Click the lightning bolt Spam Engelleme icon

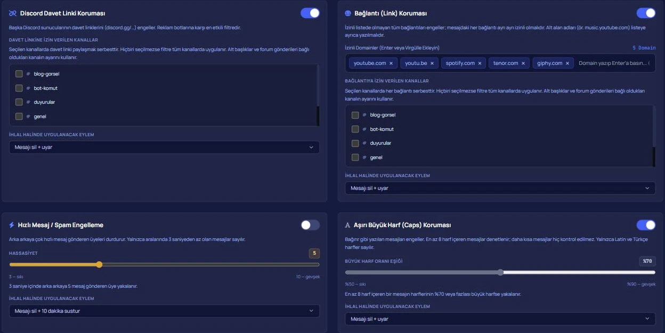(x=12, y=225)
